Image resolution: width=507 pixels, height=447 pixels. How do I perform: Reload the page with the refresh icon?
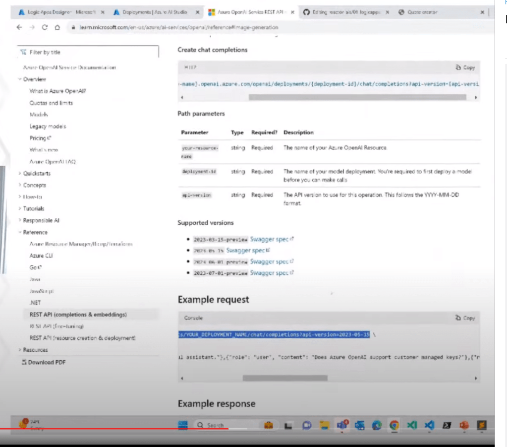coord(45,27)
